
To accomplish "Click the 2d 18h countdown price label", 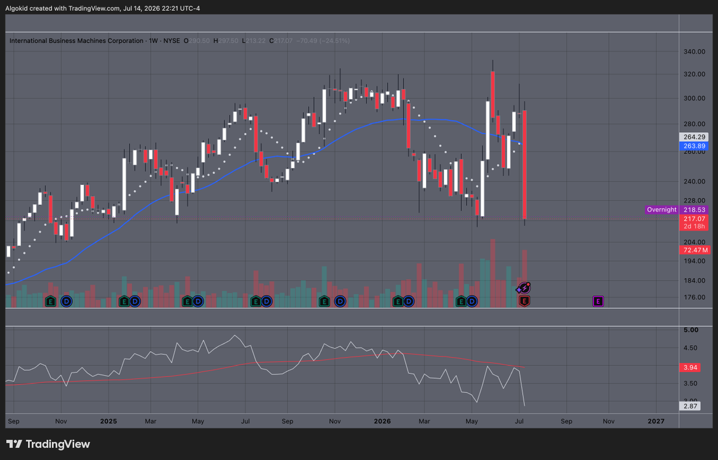I will click(695, 226).
